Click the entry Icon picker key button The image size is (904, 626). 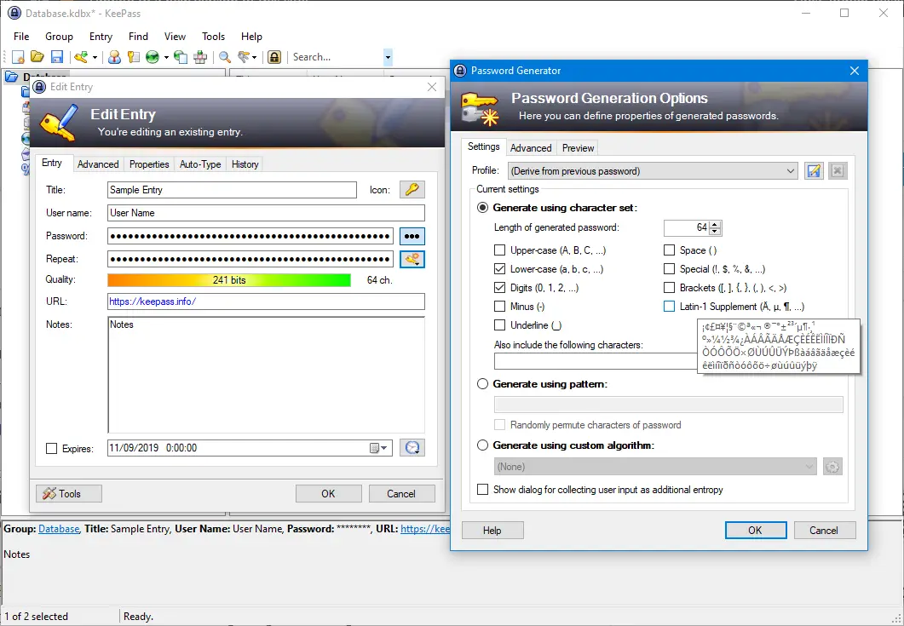point(412,190)
